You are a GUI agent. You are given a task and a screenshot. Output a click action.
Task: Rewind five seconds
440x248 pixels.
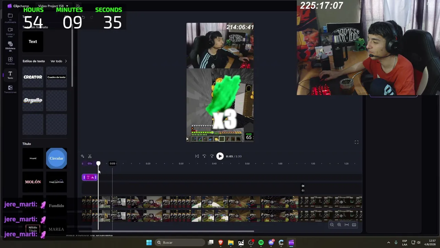pyautogui.click(x=204, y=156)
